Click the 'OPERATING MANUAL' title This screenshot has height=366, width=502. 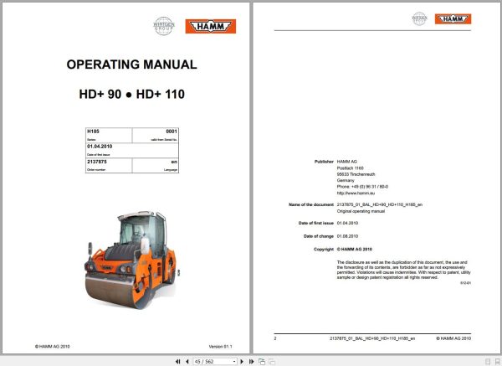pos(131,64)
